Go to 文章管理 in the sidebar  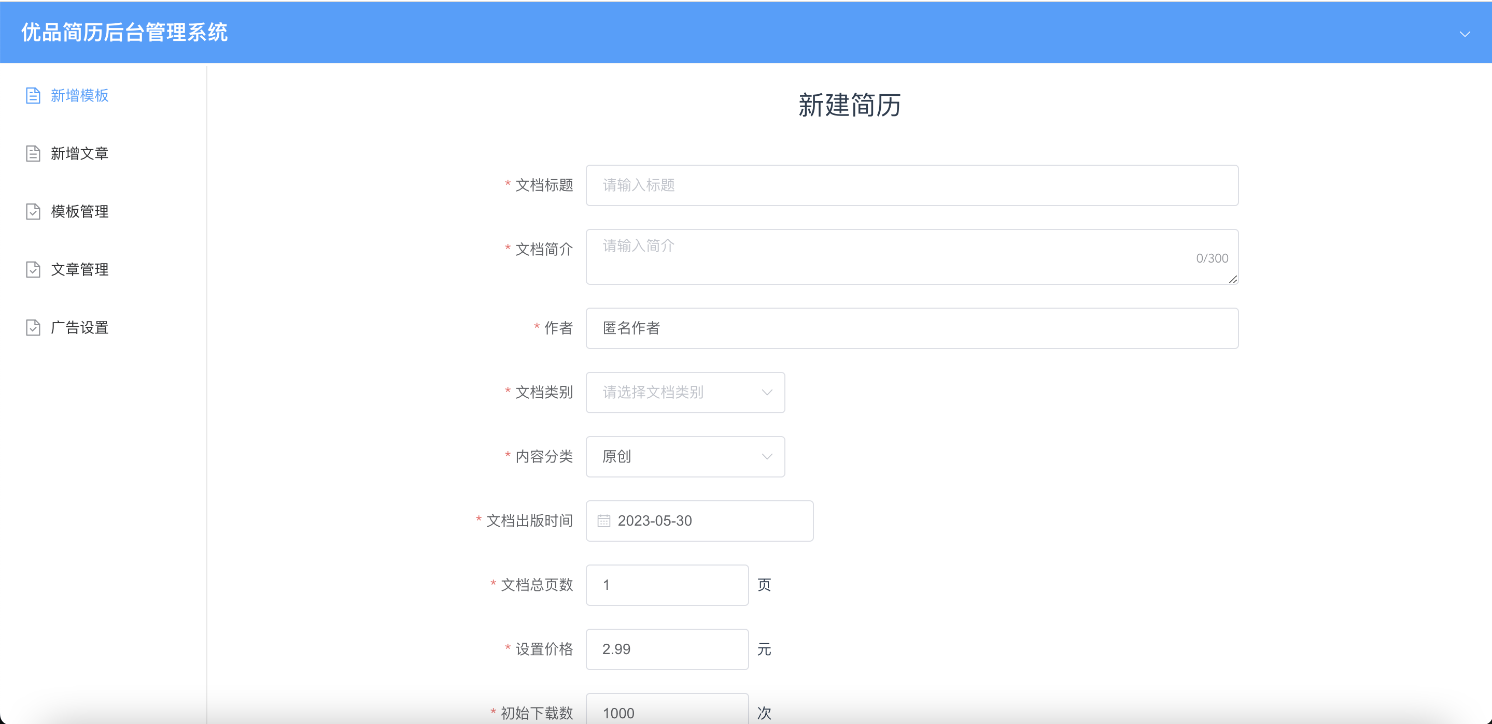click(x=103, y=269)
